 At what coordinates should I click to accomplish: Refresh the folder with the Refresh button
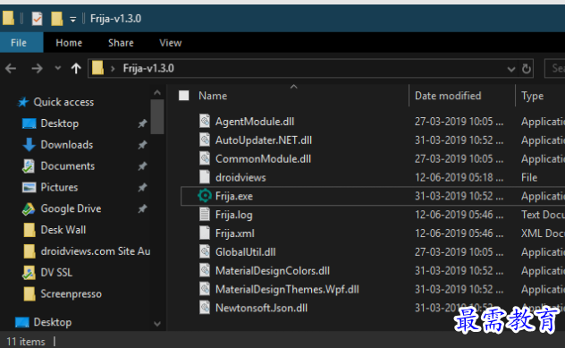tap(526, 69)
